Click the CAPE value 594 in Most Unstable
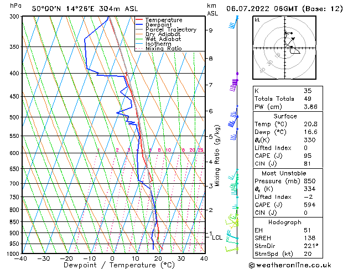348x269 pixels. 309,205
